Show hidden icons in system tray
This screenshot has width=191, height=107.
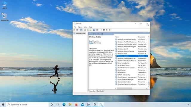coord(188,104)
